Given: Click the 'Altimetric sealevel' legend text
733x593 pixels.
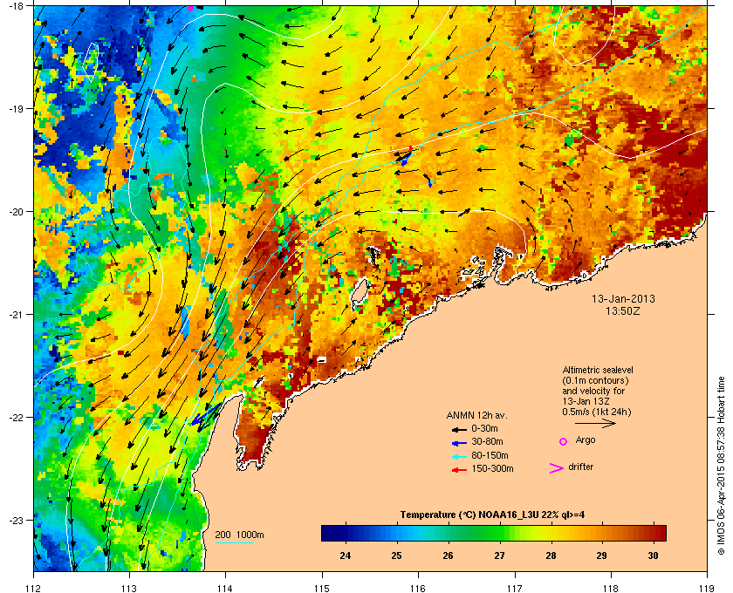Looking at the screenshot, I should point(598,370).
